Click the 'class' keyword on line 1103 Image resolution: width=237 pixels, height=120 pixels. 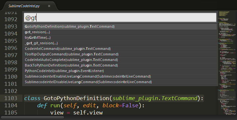(x=32, y=98)
